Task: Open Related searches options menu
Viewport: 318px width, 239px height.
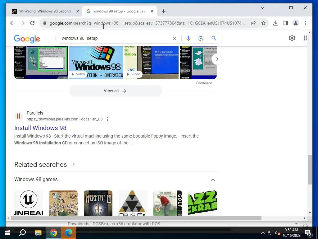Action: click(x=74, y=165)
